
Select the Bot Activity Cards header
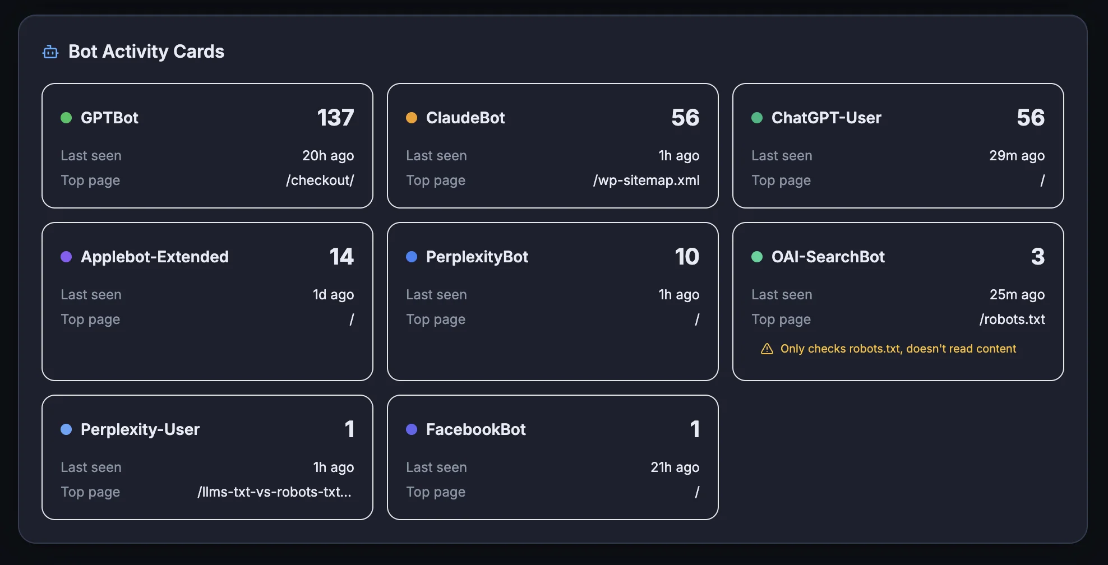point(147,52)
